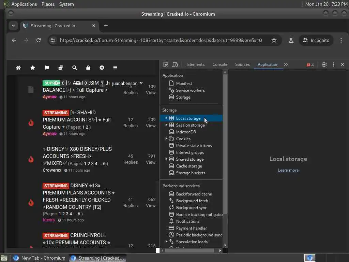The image size is (349, 262).
Task: Open Crowerex user profile link
Action: click(x=52, y=170)
